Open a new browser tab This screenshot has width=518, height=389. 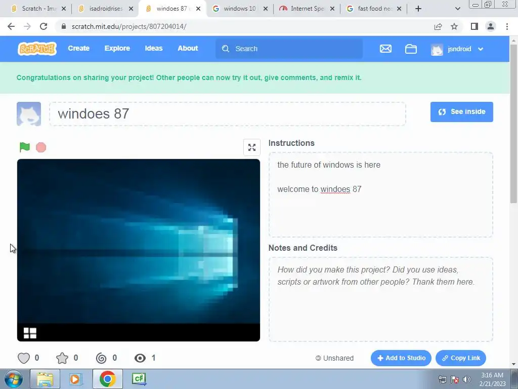click(418, 9)
